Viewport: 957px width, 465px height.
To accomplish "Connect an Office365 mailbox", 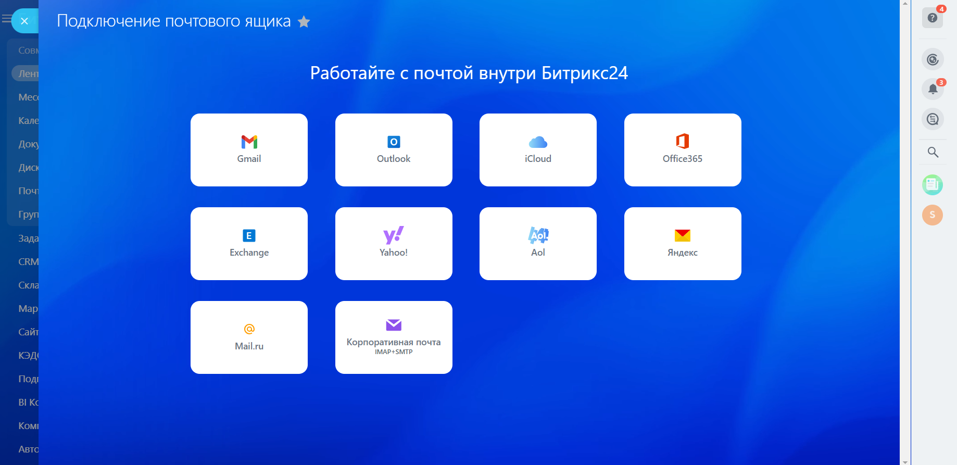I will click(x=683, y=150).
